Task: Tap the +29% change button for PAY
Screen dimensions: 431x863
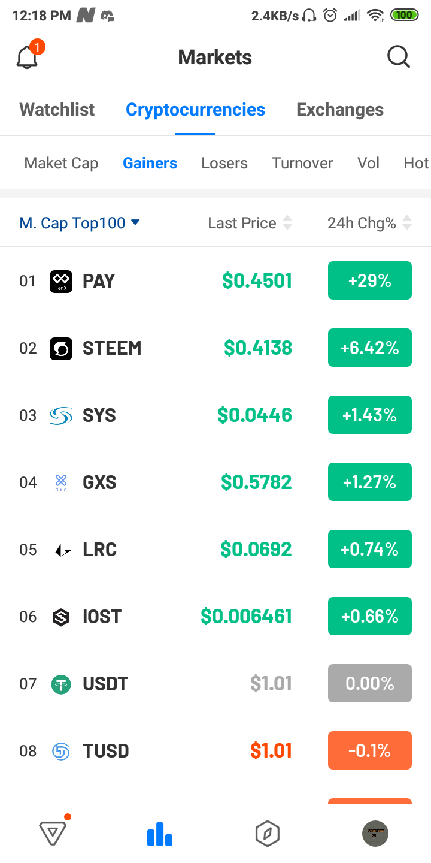Action: [370, 280]
